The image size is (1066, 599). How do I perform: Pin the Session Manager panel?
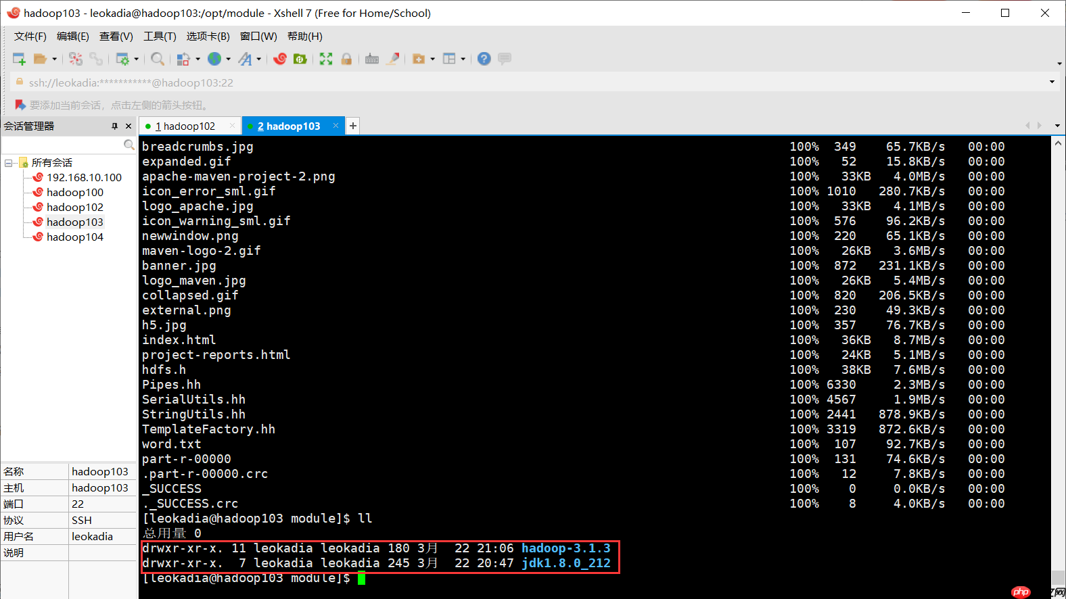(x=114, y=126)
